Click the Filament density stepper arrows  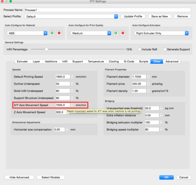coord(148,91)
